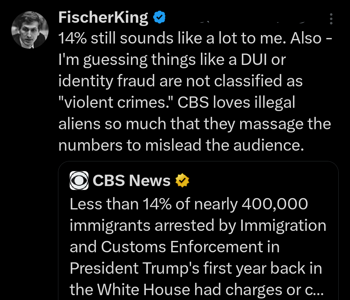View FischerKing's profile picture full size
This screenshot has height=300, width=350.
tap(30, 30)
